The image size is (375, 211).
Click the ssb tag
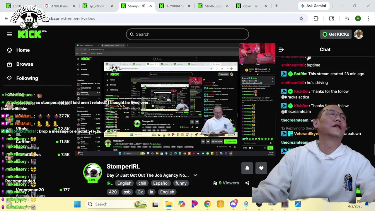coord(127,192)
